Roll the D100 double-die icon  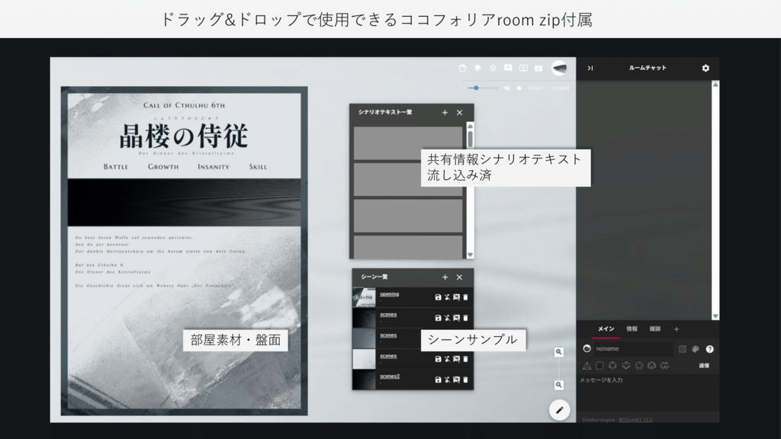tap(664, 366)
